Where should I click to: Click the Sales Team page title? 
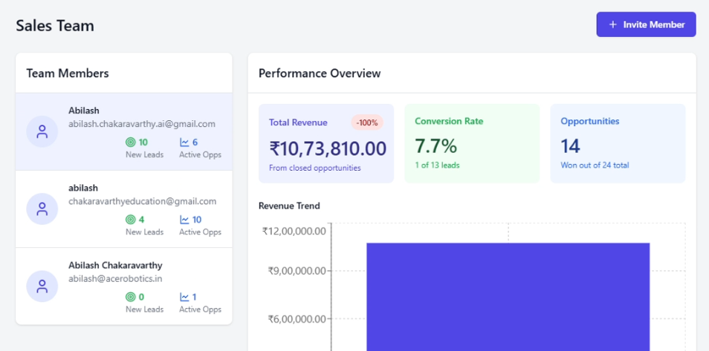click(55, 25)
